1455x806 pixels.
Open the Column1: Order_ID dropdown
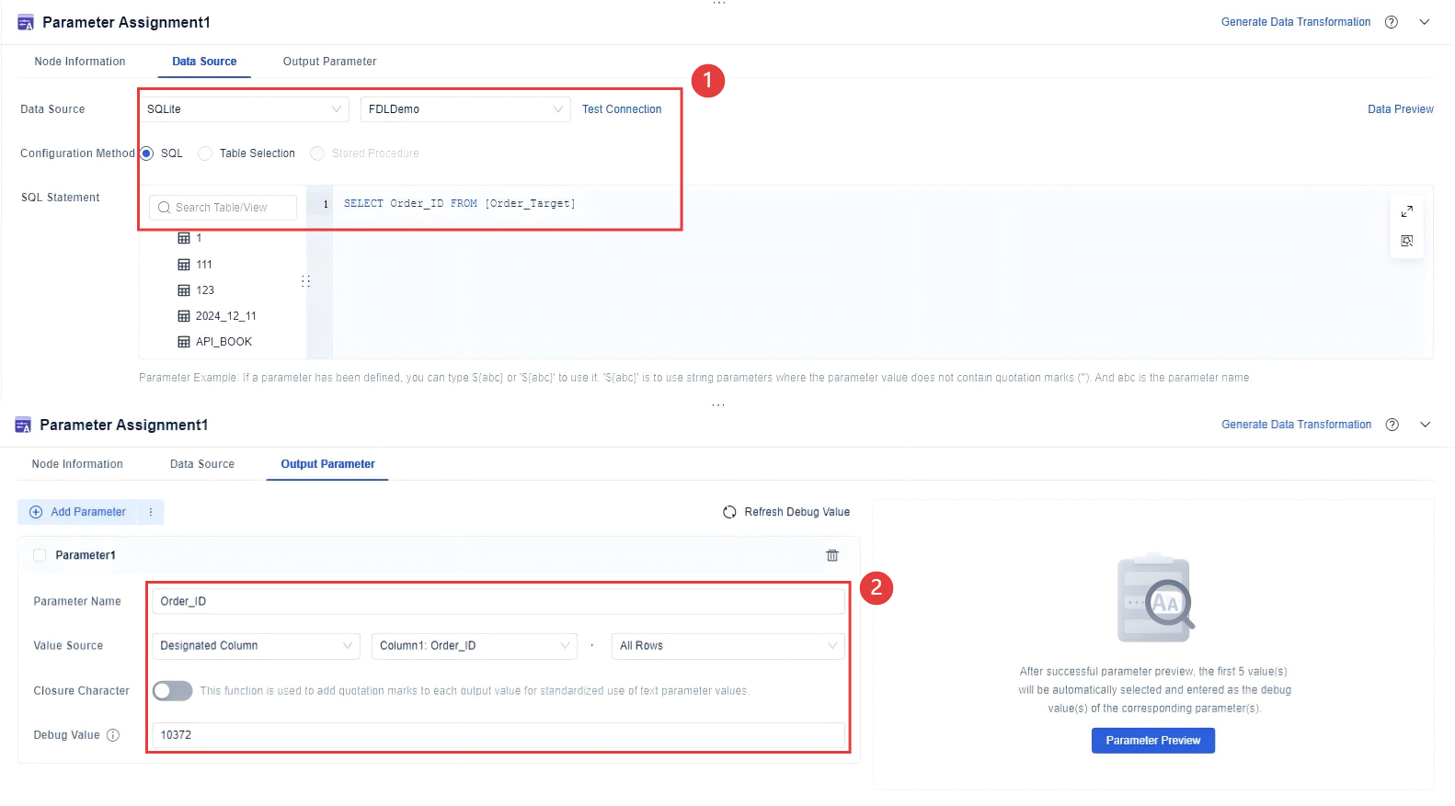[475, 646]
